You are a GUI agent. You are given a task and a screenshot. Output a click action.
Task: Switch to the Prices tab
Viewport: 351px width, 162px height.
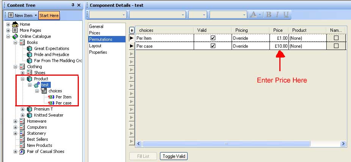tap(95, 33)
